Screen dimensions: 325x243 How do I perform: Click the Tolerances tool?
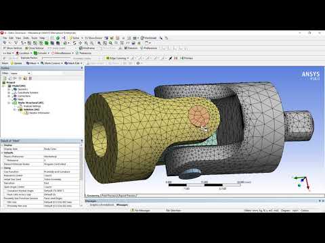tap(83, 53)
